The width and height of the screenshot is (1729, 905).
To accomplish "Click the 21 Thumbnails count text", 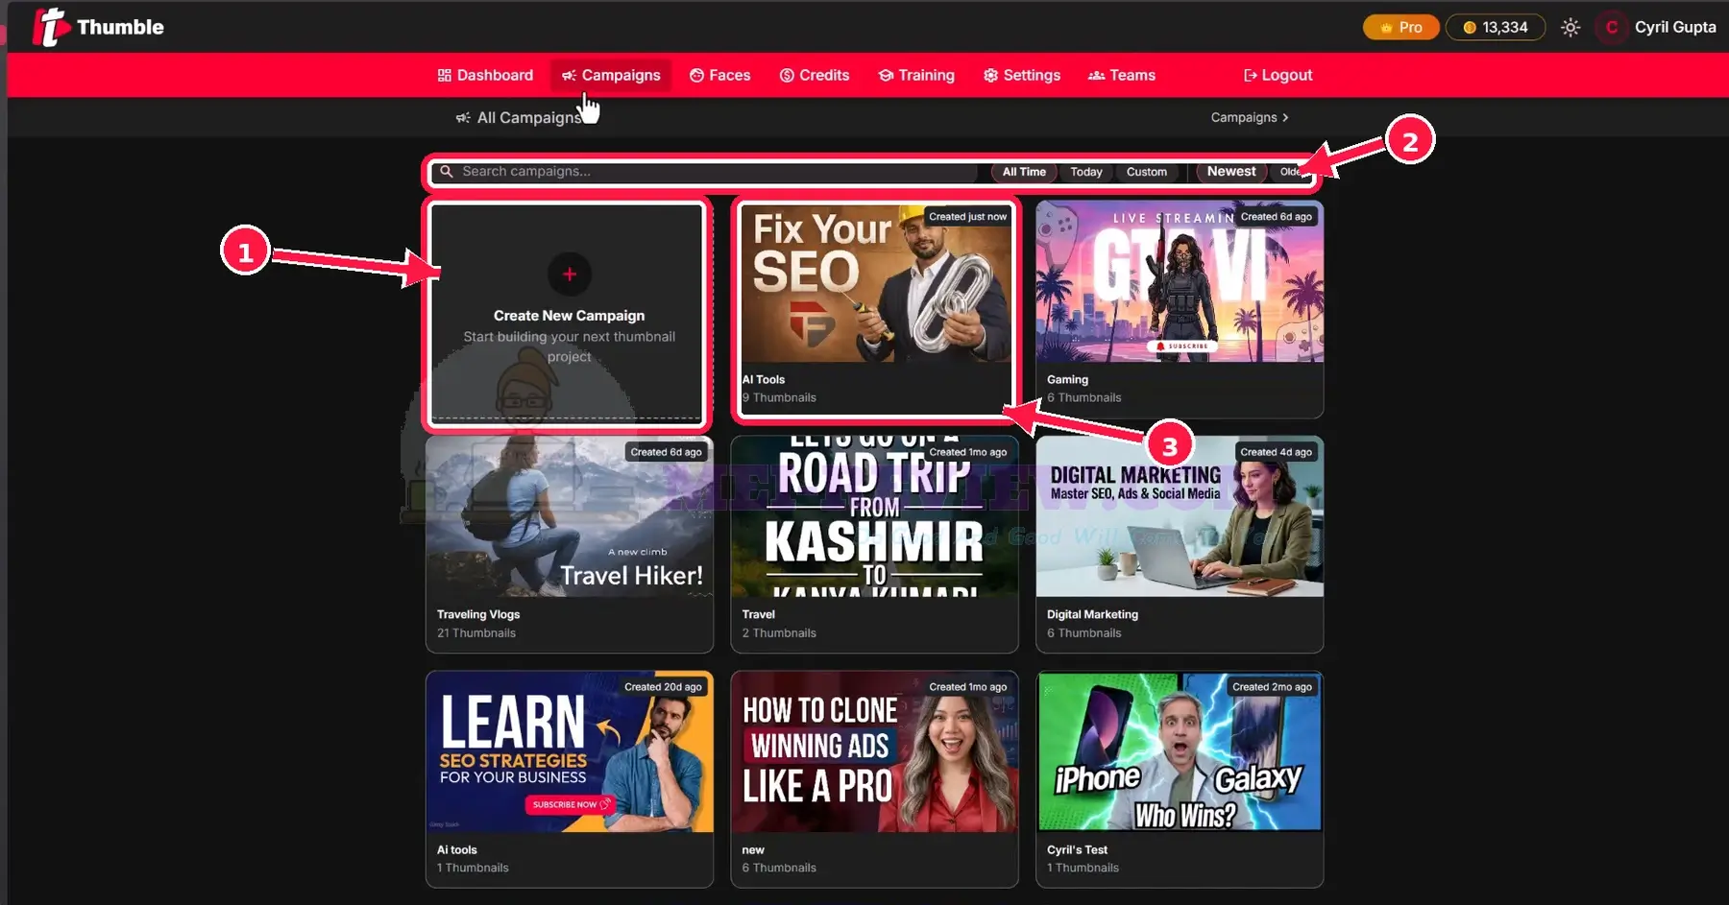I will (x=476, y=632).
